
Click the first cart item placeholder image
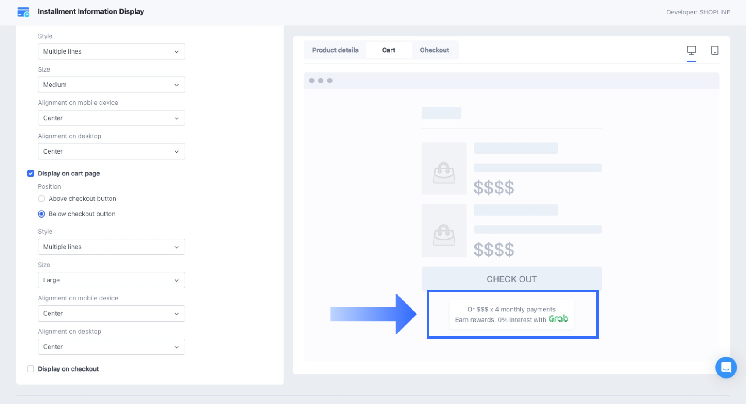tap(444, 168)
